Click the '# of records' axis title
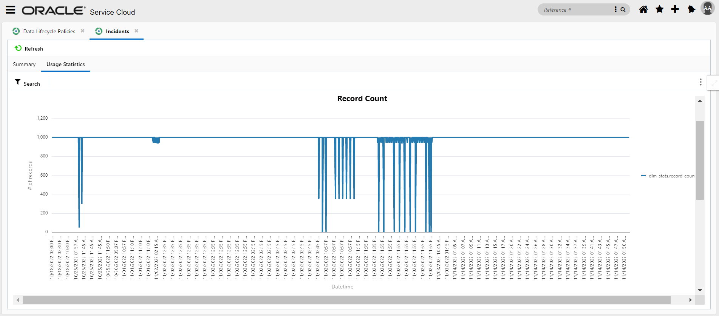The width and height of the screenshot is (719, 316). pyautogui.click(x=30, y=176)
